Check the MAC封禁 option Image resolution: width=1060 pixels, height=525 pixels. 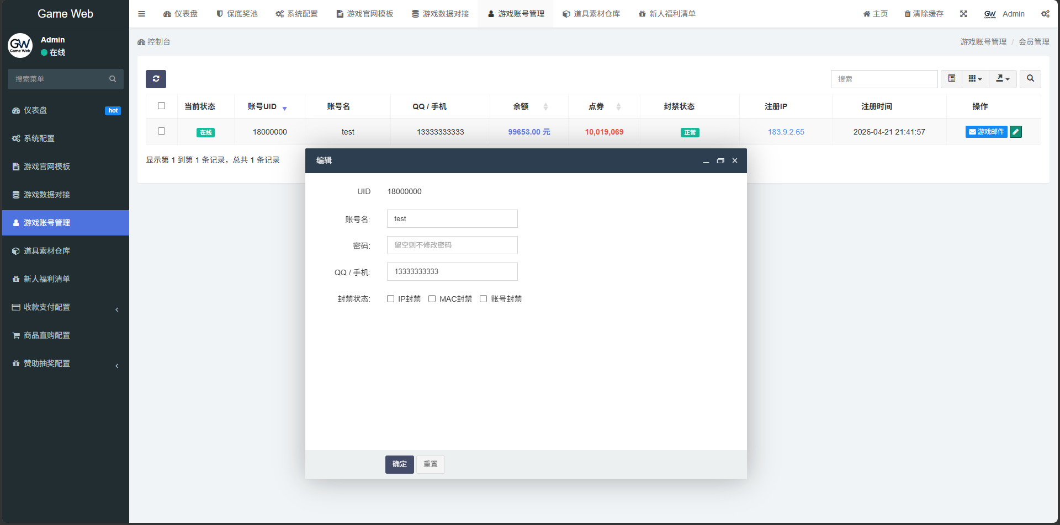pos(432,298)
